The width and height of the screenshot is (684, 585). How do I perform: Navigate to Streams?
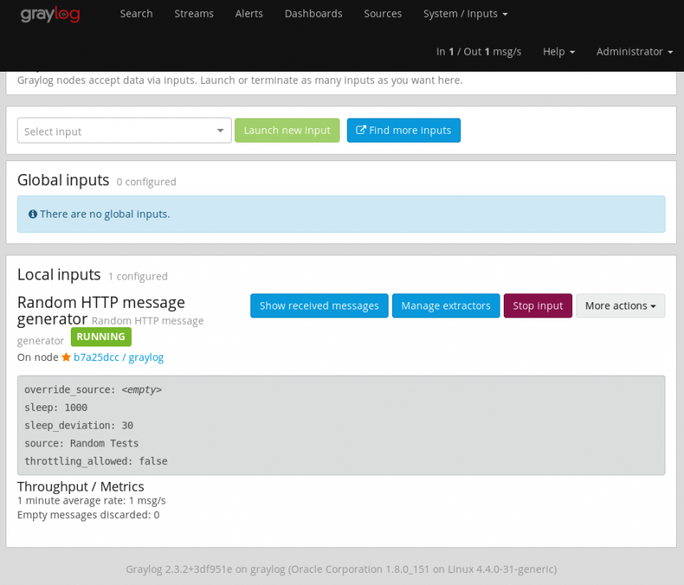click(193, 14)
